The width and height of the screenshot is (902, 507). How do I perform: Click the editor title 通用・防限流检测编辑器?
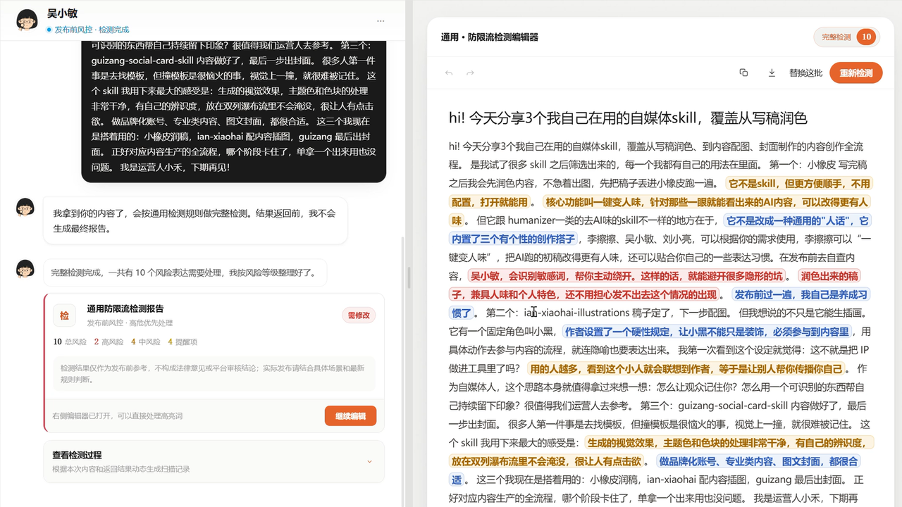(x=490, y=37)
